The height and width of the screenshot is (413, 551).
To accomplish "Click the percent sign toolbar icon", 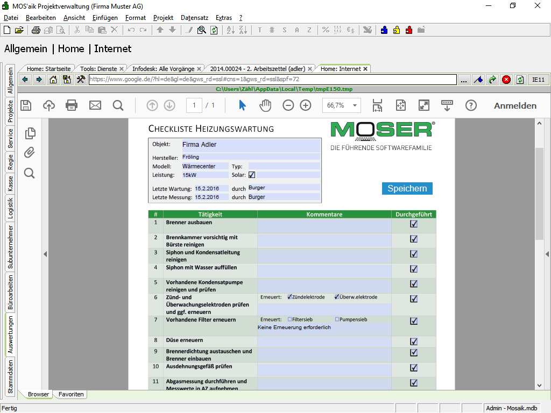I will point(326,30).
